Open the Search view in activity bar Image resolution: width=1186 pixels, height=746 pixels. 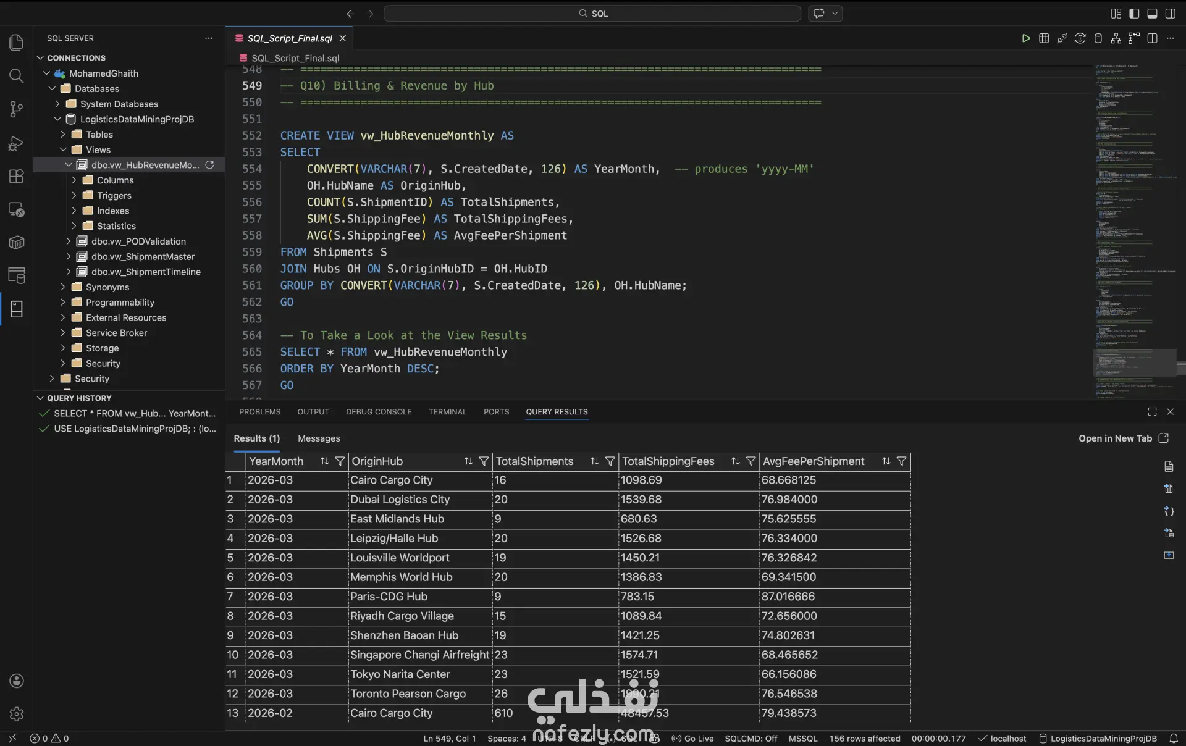coord(17,76)
